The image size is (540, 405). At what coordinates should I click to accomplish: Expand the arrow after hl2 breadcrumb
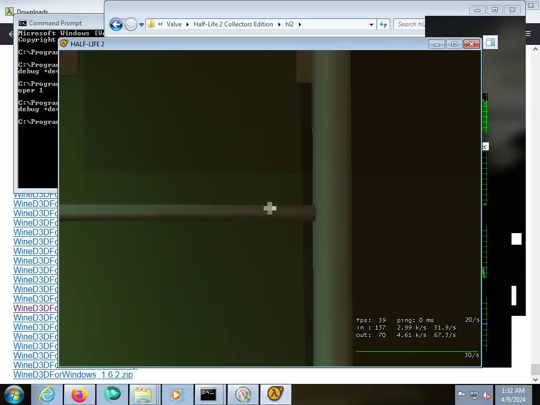point(300,24)
